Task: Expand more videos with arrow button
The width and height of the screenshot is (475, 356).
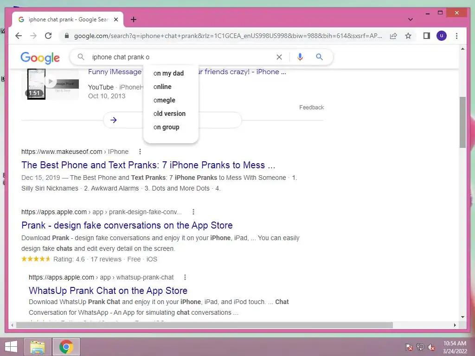Action: [114, 120]
